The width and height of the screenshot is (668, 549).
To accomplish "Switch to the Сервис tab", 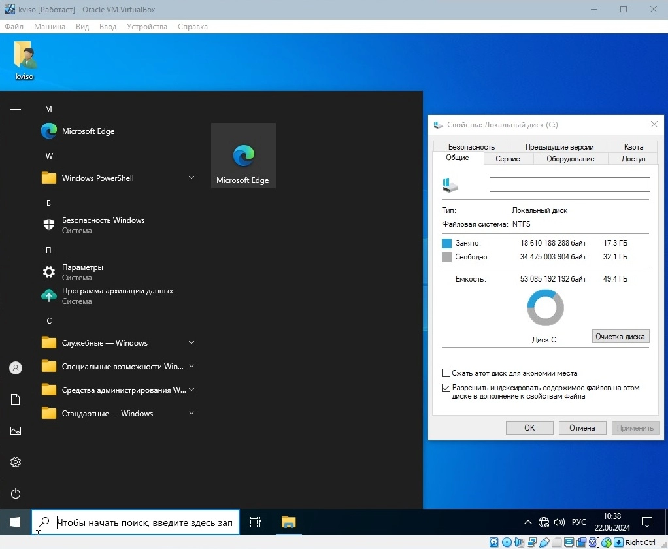I will click(508, 159).
